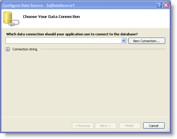Click the disabled Finish button

click(x=129, y=126)
